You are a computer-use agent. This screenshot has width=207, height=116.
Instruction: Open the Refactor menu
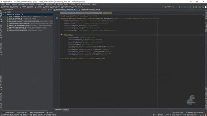[51, 4]
